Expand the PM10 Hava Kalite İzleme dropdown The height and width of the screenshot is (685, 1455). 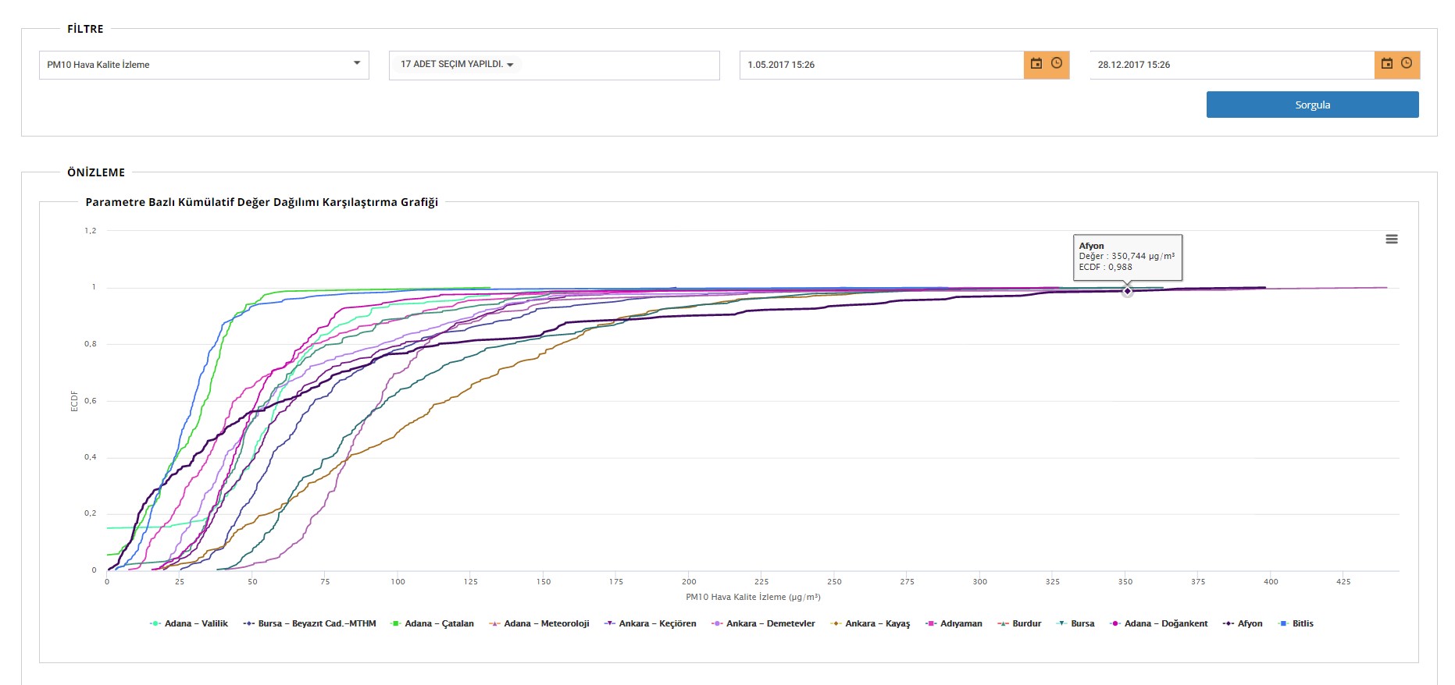click(203, 65)
